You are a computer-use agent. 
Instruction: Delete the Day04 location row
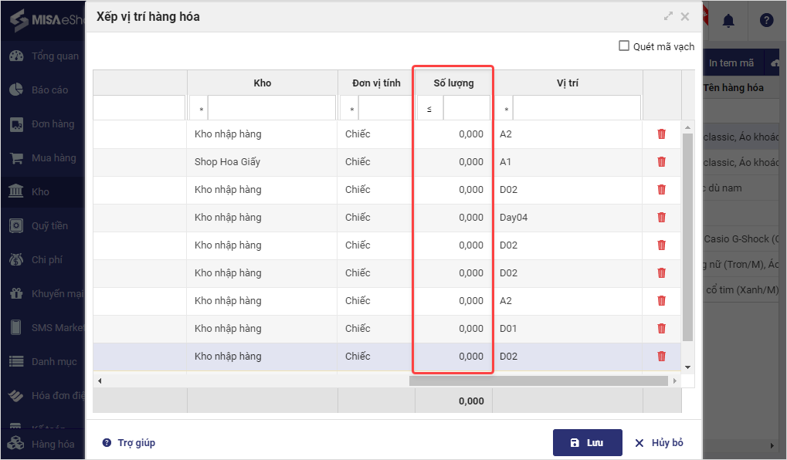coord(661,218)
